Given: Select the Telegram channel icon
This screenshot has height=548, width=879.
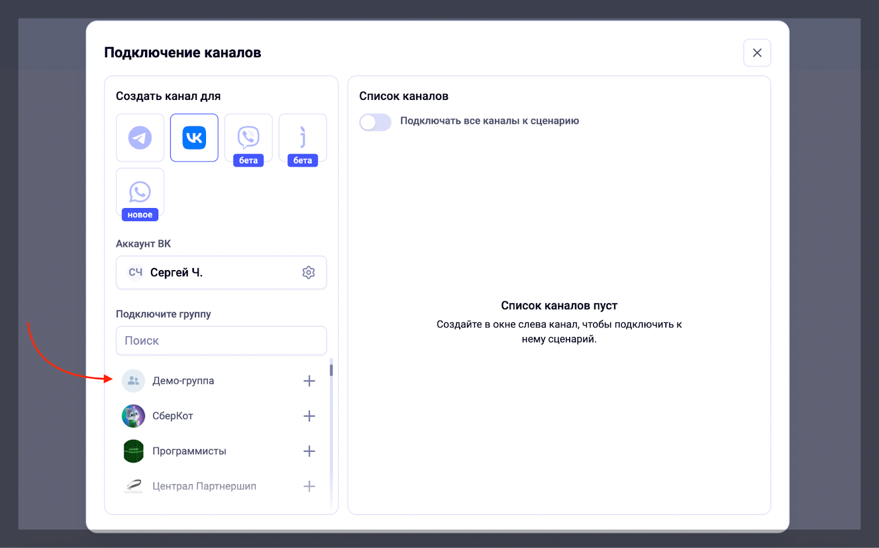Looking at the screenshot, I should pos(140,138).
